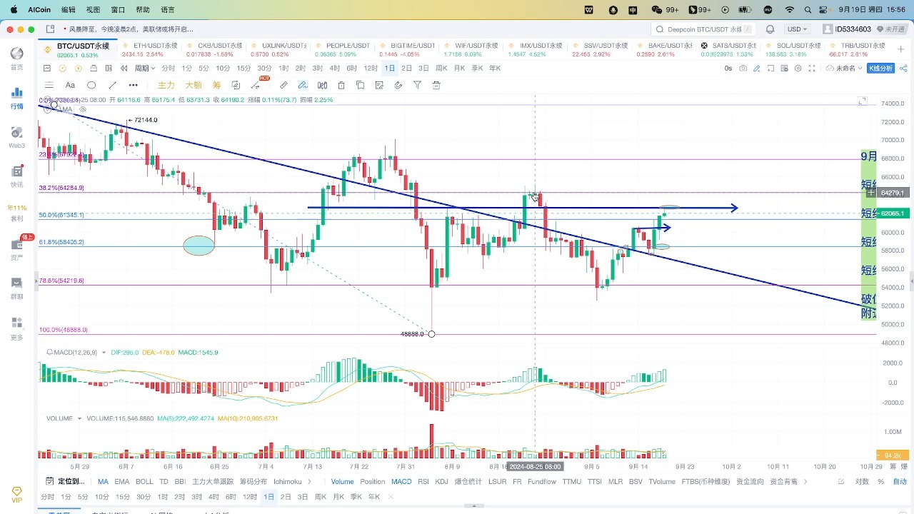Open the 快讯 news flash sidebar icon
The height and width of the screenshot is (514, 914).
point(16,176)
